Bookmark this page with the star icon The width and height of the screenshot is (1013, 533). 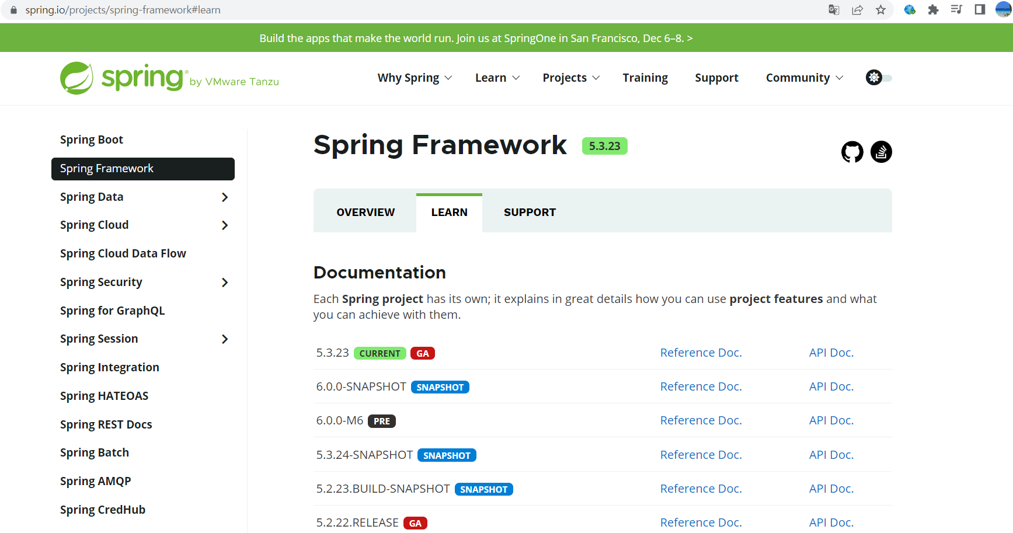tap(880, 9)
